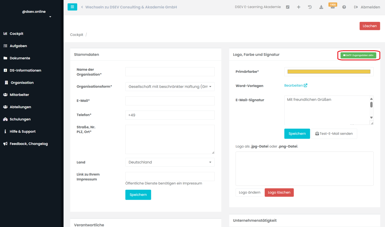Click into the Name der Organisation field

point(170,72)
